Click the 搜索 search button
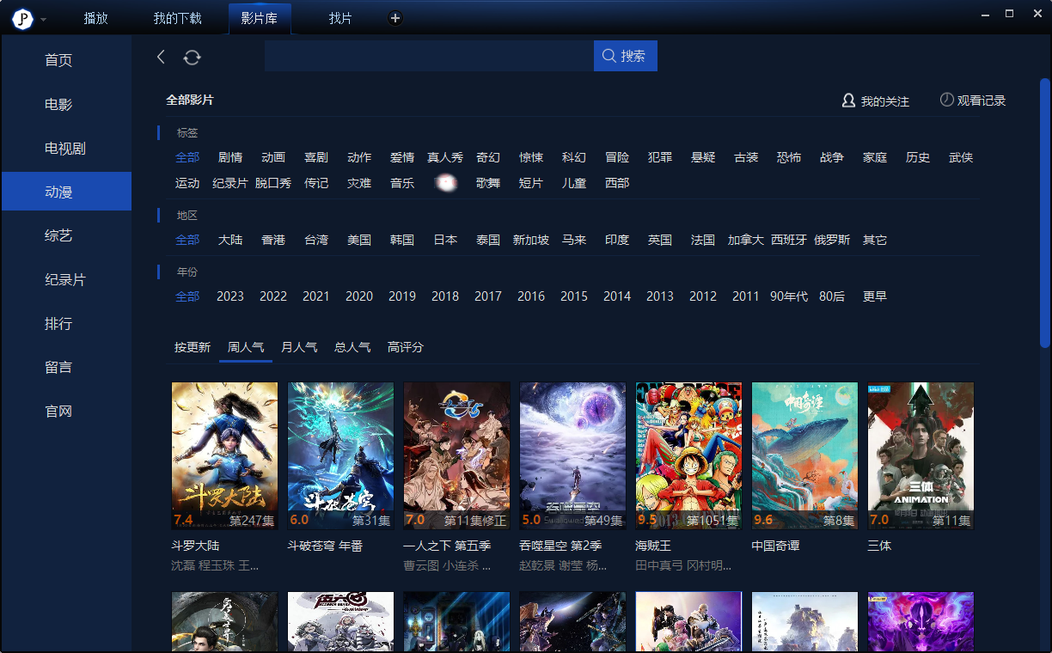Image resolution: width=1052 pixels, height=653 pixels. click(x=625, y=56)
